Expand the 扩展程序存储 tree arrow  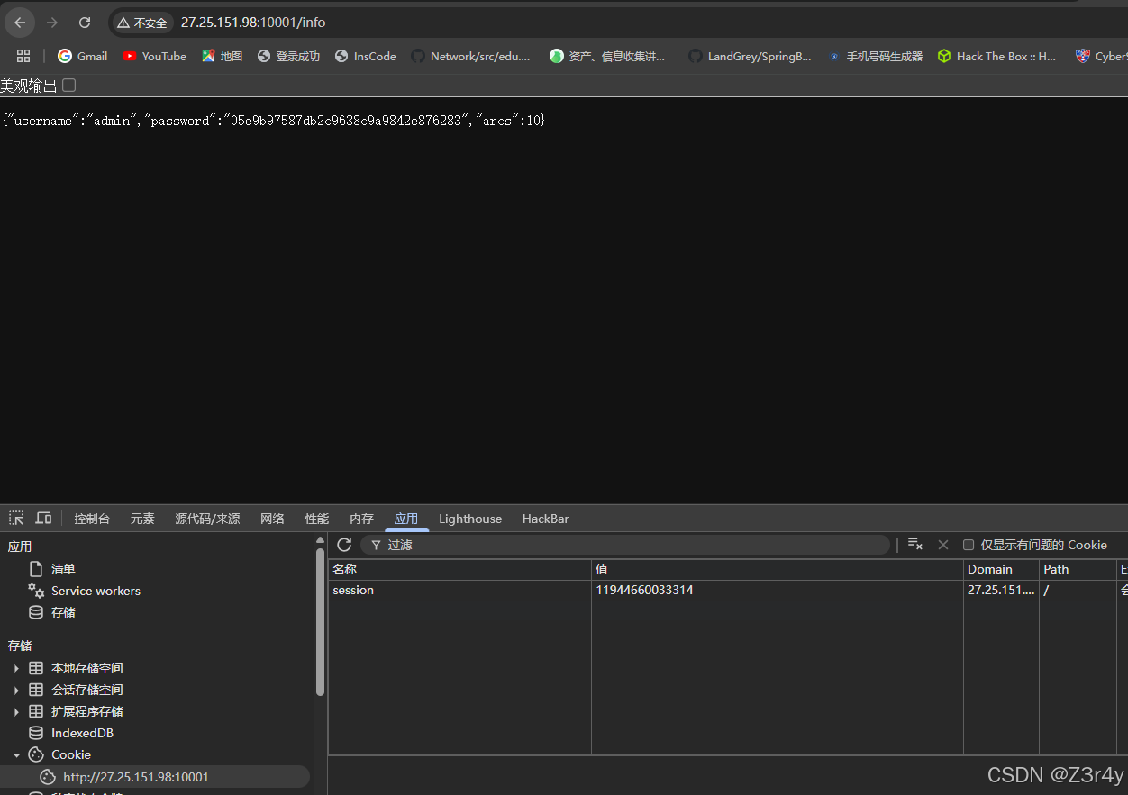tap(16, 711)
